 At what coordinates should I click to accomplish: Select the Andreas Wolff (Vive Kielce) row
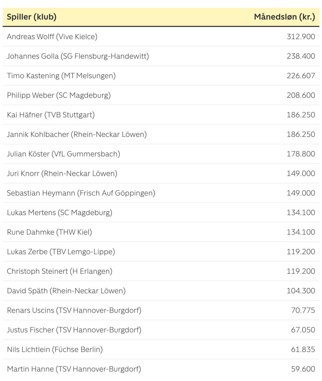coord(52,36)
